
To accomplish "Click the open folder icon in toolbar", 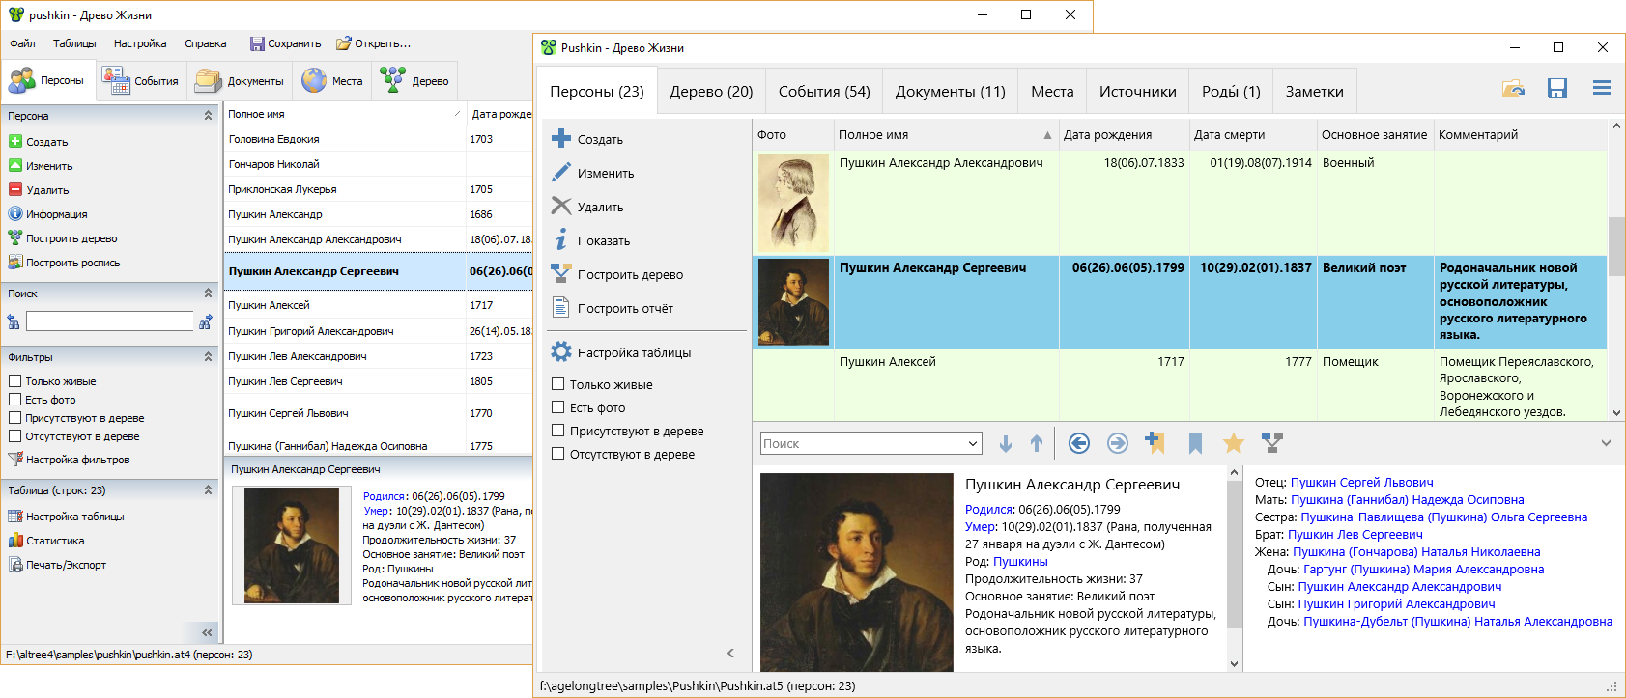I will point(1513,89).
